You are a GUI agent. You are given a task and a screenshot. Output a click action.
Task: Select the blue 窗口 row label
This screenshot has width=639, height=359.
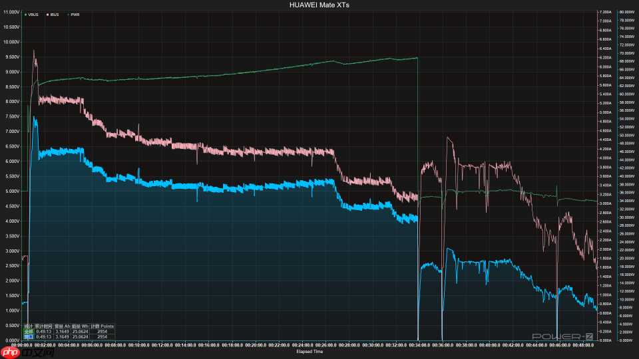coord(28,336)
